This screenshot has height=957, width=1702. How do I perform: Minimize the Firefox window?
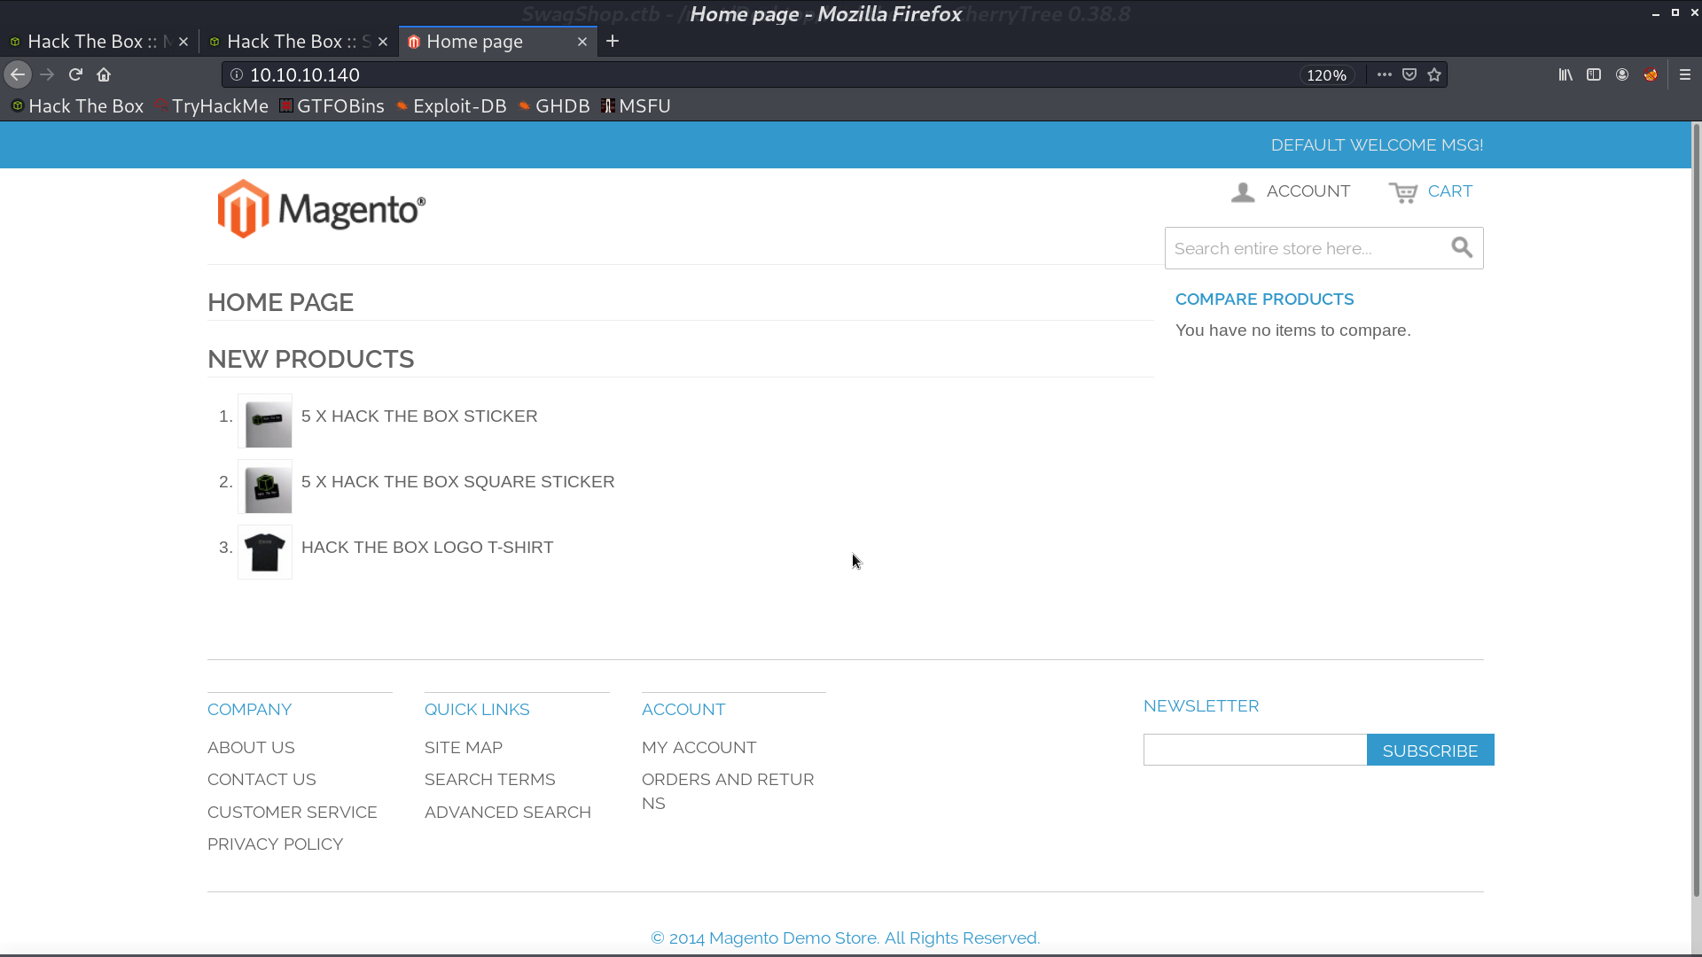pyautogui.click(x=1655, y=13)
